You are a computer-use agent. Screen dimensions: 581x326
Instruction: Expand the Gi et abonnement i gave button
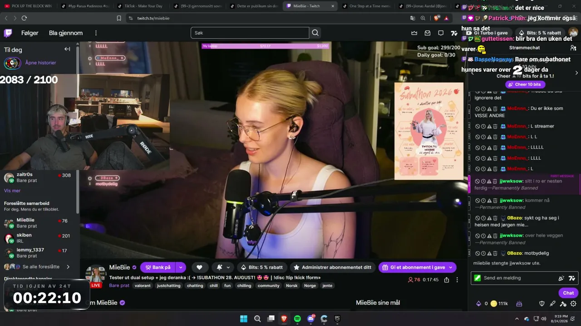point(417,268)
